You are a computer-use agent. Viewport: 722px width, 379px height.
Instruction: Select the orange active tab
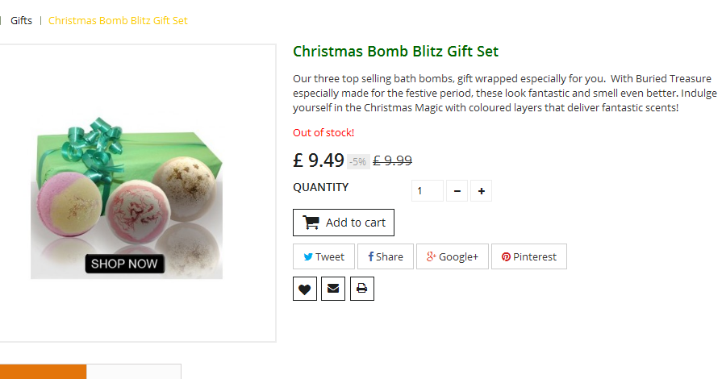42,372
